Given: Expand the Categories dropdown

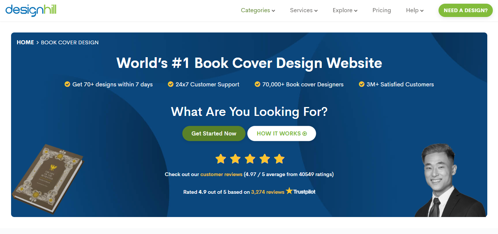Looking at the screenshot, I should [x=257, y=10].
